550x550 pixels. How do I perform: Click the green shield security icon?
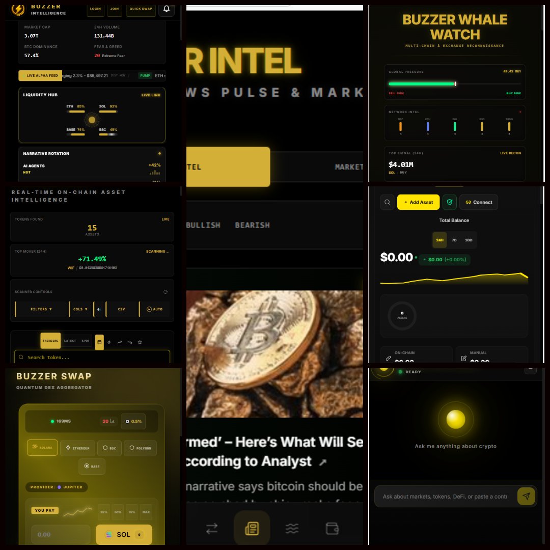[x=450, y=202]
